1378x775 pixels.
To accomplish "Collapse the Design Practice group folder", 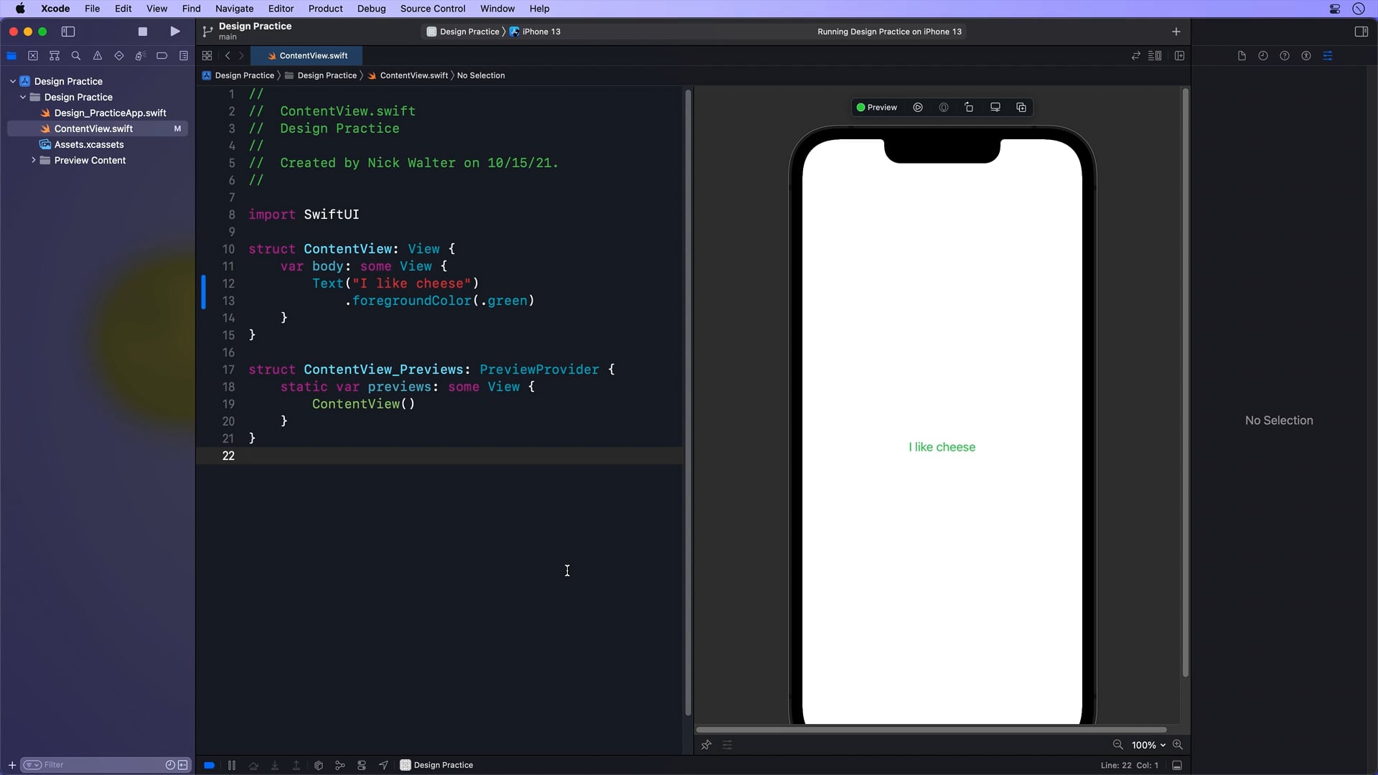I will click(x=23, y=97).
